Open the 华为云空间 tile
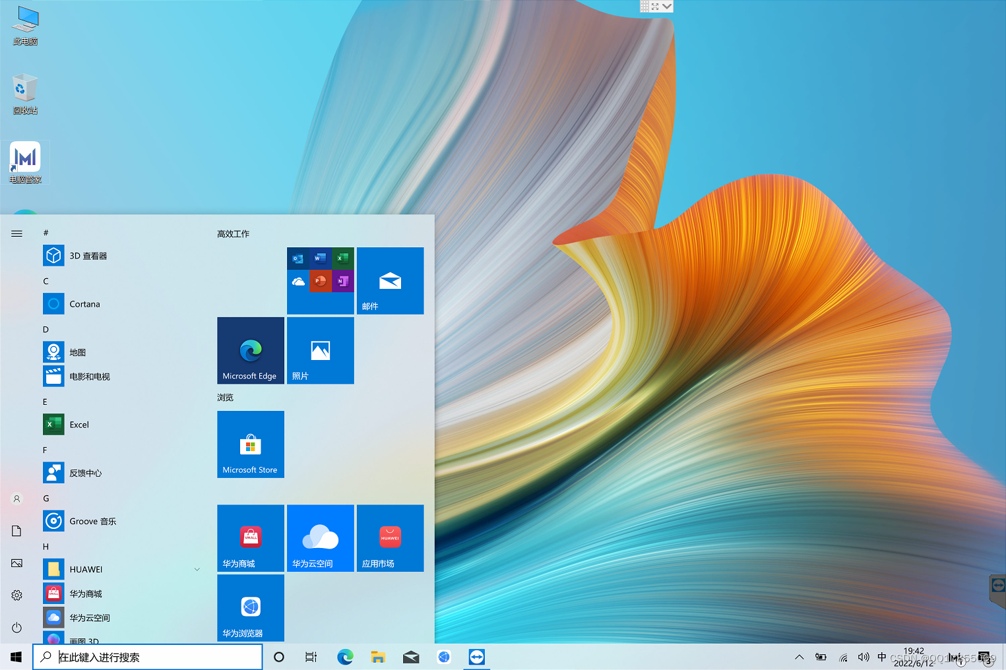This screenshot has width=1006, height=670. coord(321,538)
